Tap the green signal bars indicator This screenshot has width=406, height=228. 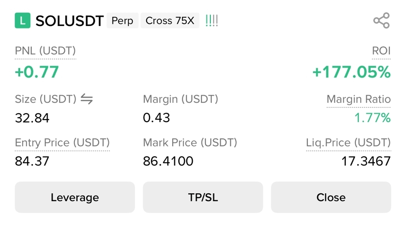click(x=212, y=21)
